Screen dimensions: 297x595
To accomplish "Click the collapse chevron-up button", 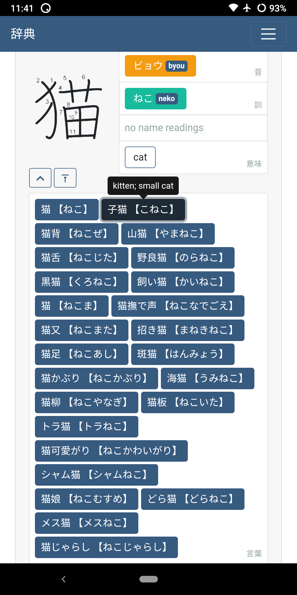I will (x=40, y=178).
